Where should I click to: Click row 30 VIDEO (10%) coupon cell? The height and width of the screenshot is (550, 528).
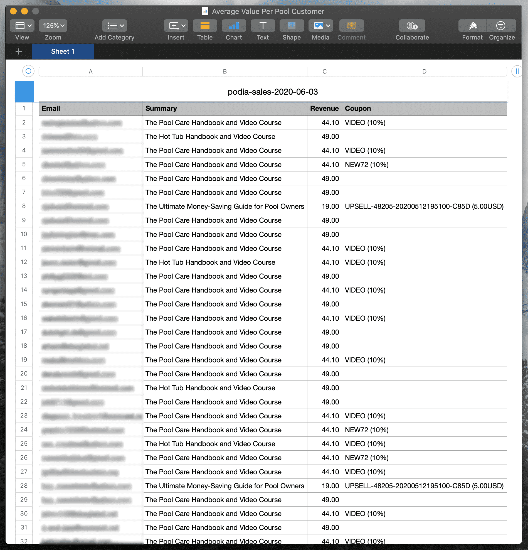tap(424, 514)
